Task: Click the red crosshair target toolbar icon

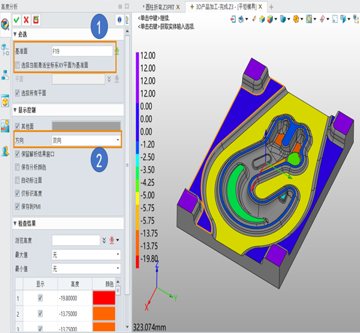Action: [x=322, y=19]
